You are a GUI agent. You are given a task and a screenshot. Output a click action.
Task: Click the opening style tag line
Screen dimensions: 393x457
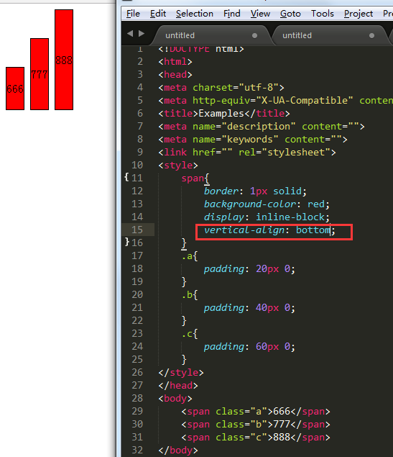click(x=178, y=166)
